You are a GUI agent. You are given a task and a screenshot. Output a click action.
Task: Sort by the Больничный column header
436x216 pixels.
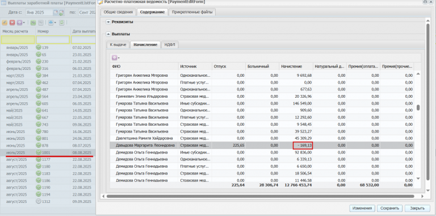pyautogui.click(x=262, y=67)
